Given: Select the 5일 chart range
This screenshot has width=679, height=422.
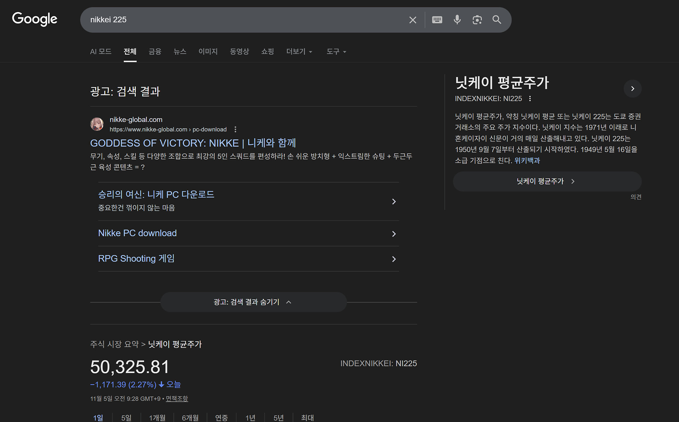Looking at the screenshot, I should tap(126, 418).
